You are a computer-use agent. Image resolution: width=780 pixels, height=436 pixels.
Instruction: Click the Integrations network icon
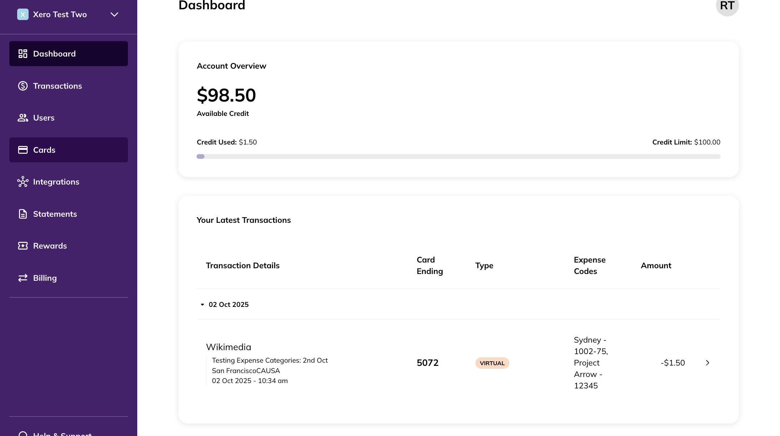[x=23, y=182]
